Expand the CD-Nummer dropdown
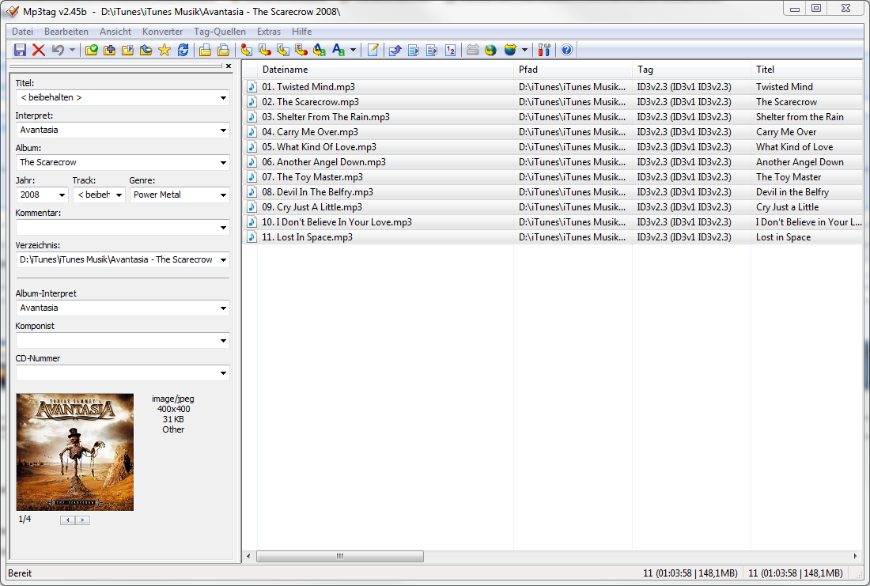The image size is (870, 586). pos(223,373)
